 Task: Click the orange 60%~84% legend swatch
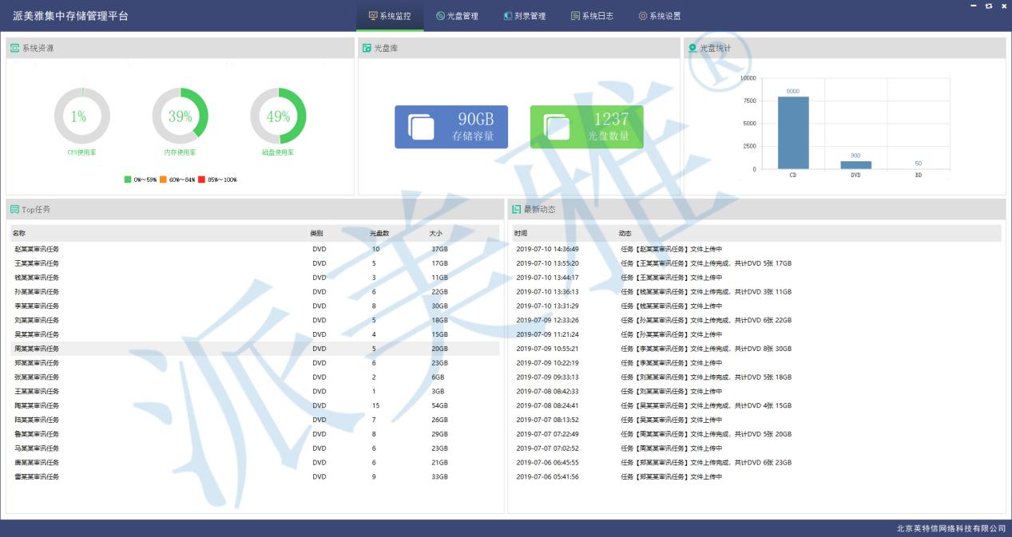[x=163, y=180]
